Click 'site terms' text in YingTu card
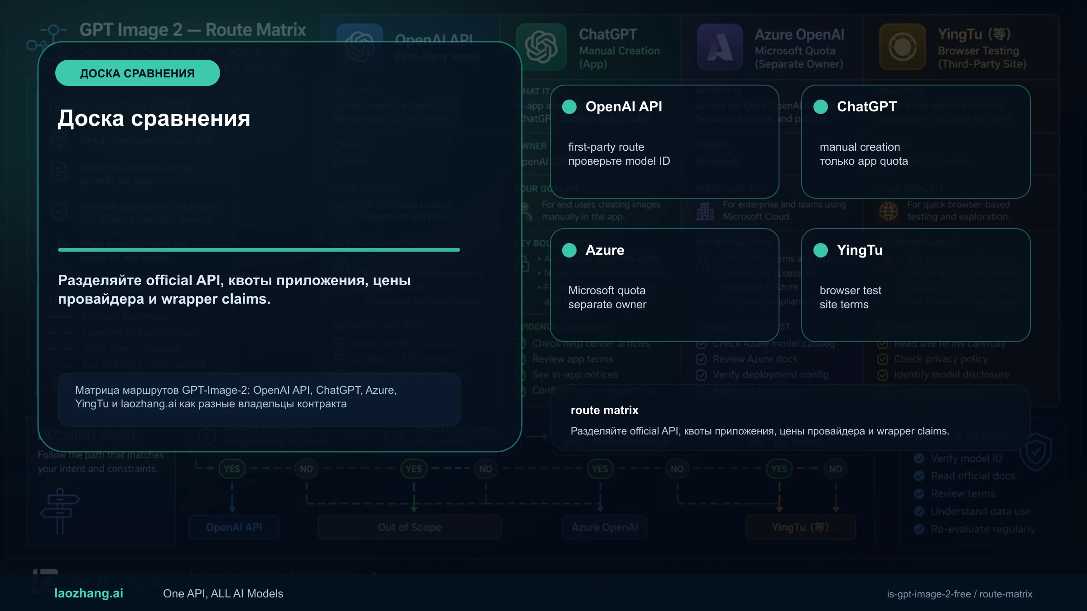The height and width of the screenshot is (611, 1087). coord(844,305)
